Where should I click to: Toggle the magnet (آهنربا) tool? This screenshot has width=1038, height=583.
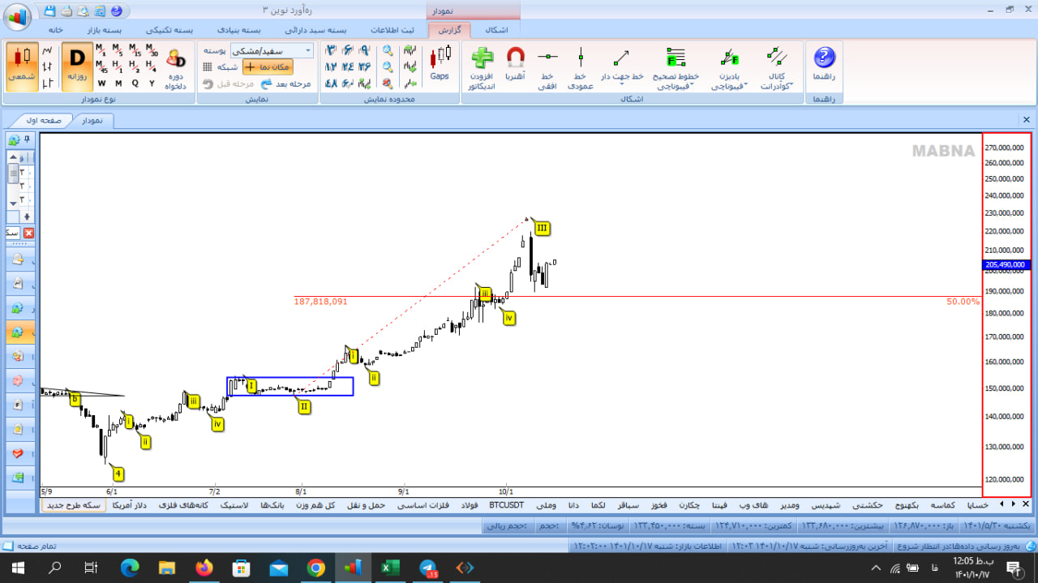point(515,64)
